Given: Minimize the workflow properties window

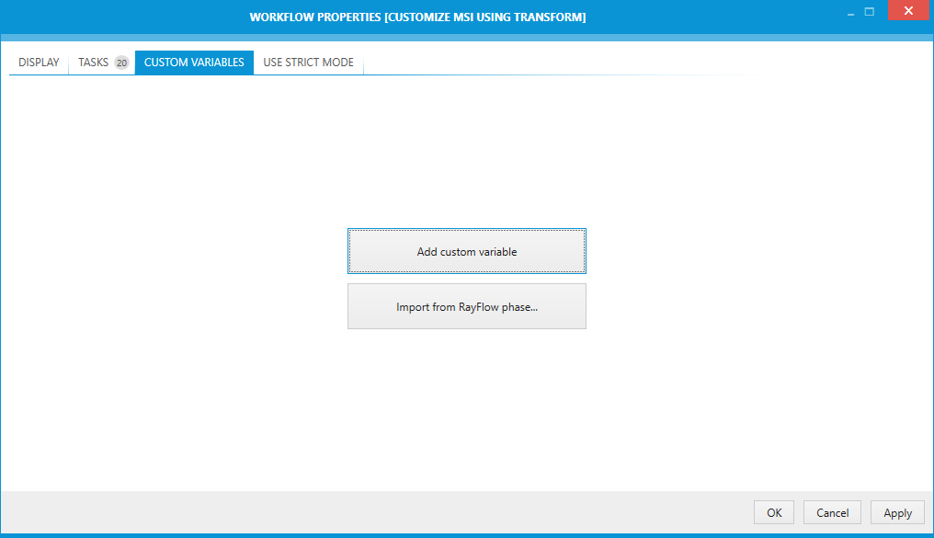Looking at the screenshot, I should tap(849, 10).
